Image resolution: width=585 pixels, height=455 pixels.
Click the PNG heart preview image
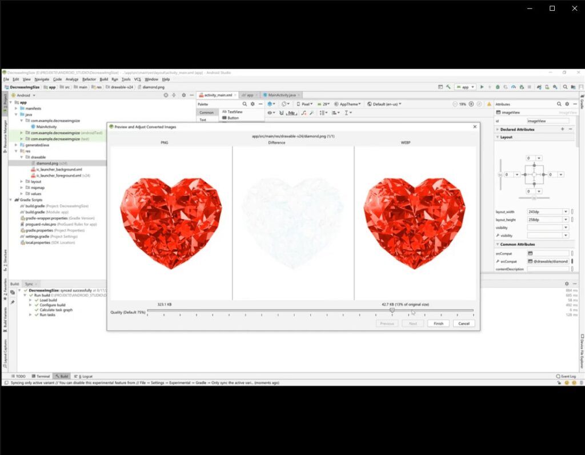171,223
